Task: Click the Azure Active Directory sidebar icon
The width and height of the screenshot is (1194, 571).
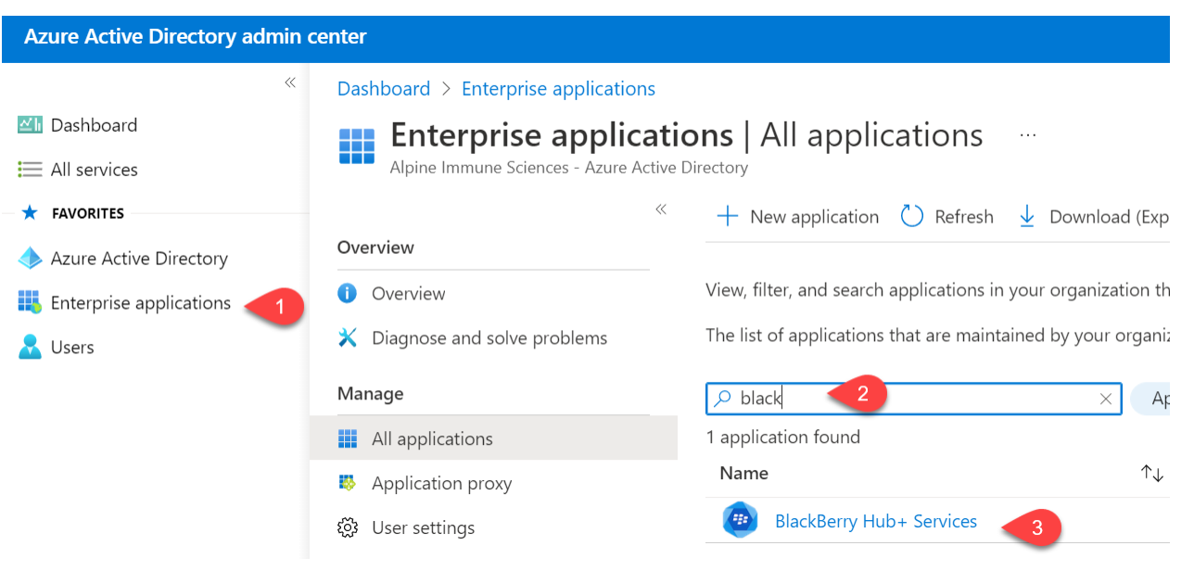Action: pos(29,258)
